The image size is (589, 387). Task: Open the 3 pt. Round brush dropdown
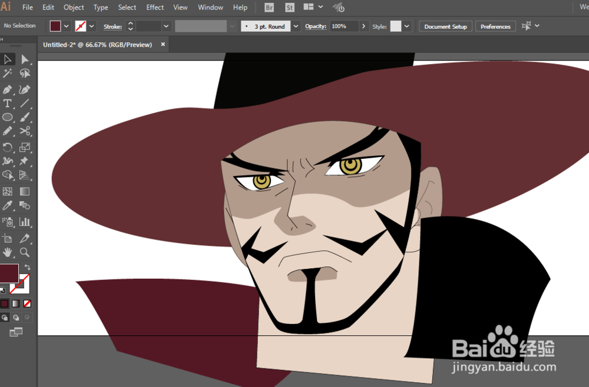coord(296,26)
